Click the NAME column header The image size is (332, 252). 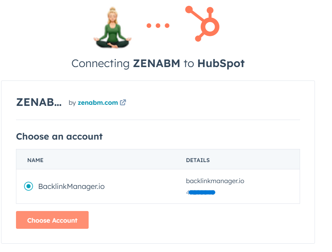click(35, 160)
